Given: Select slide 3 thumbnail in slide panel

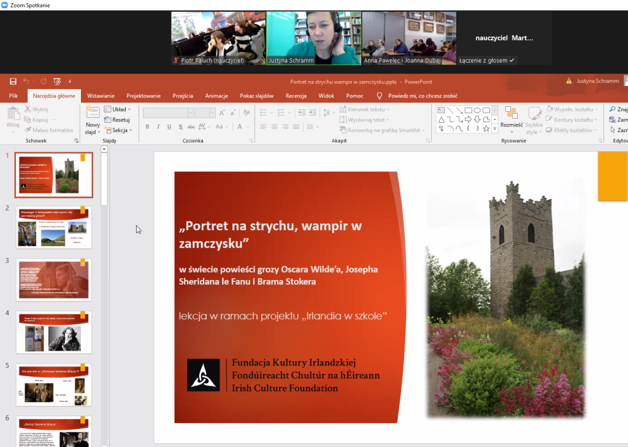Looking at the screenshot, I should 53,279.
